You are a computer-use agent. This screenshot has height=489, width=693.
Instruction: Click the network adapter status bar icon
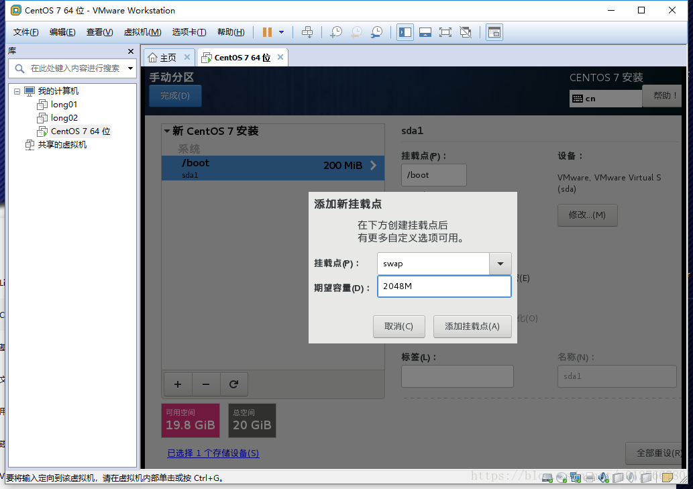click(x=576, y=478)
